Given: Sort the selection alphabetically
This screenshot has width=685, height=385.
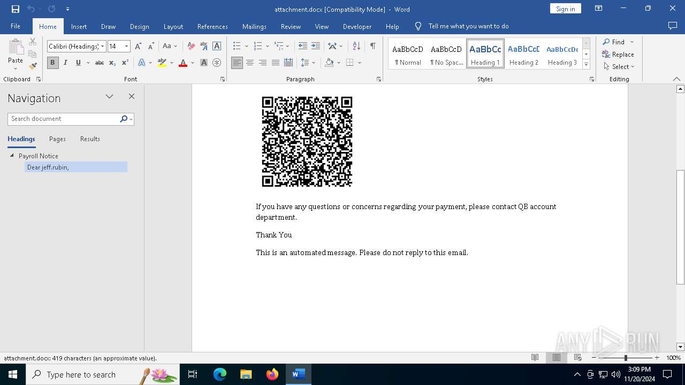Looking at the screenshot, I should click(356, 47).
